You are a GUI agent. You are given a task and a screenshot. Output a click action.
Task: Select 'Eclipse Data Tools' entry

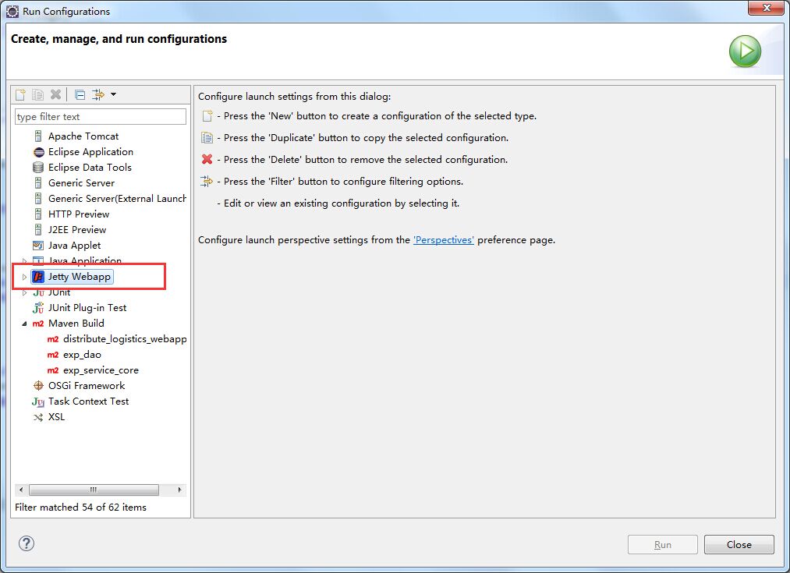pyautogui.click(x=90, y=167)
